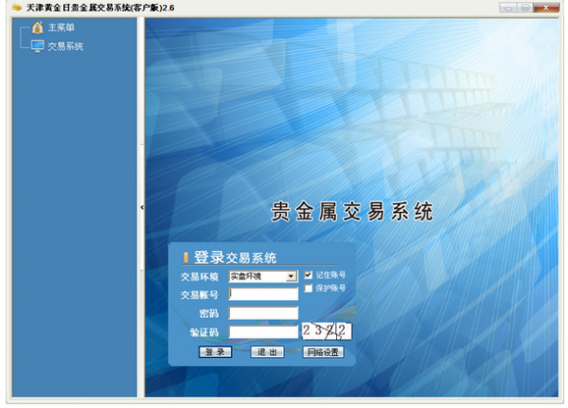The width and height of the screenshot is (568, 408).
Task: Maximize the trading system window
Action: 524,8
